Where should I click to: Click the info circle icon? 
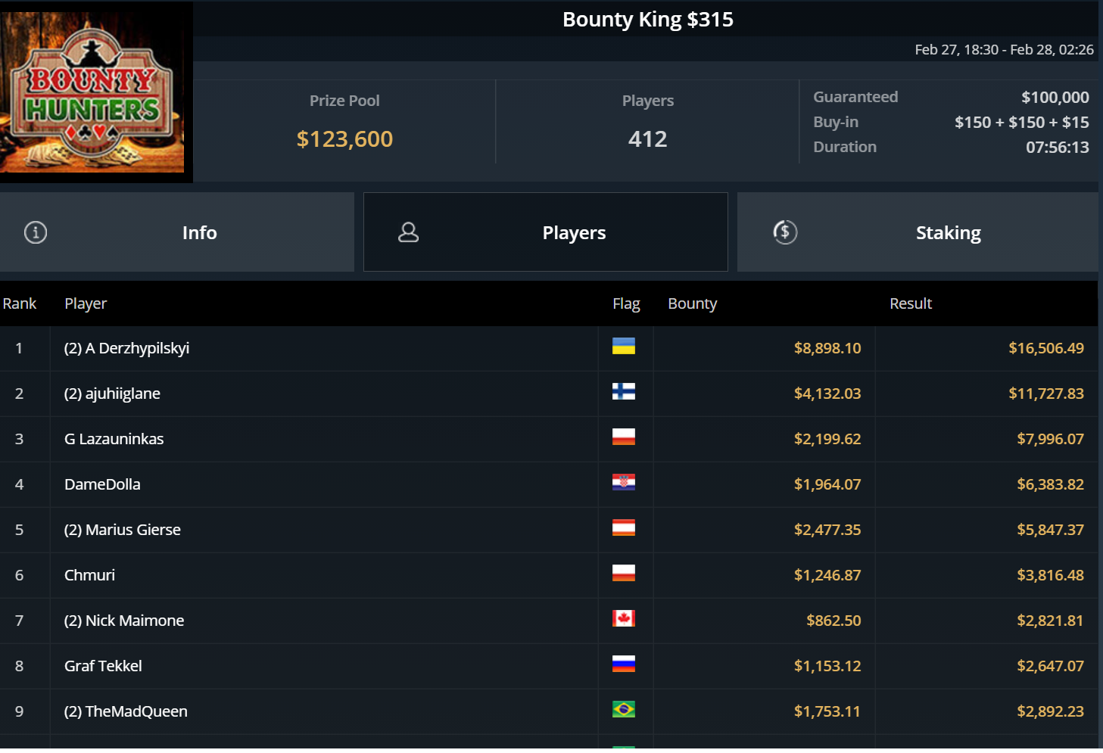pyautogui.click(x=36, y=232)
